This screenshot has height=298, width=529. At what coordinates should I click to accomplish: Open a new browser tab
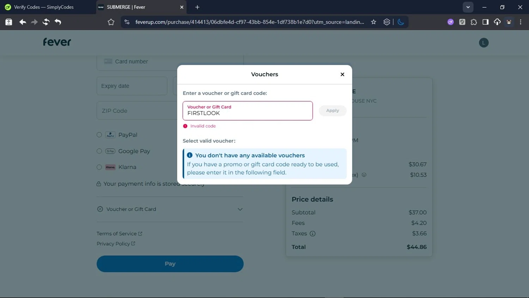(197, 7)
